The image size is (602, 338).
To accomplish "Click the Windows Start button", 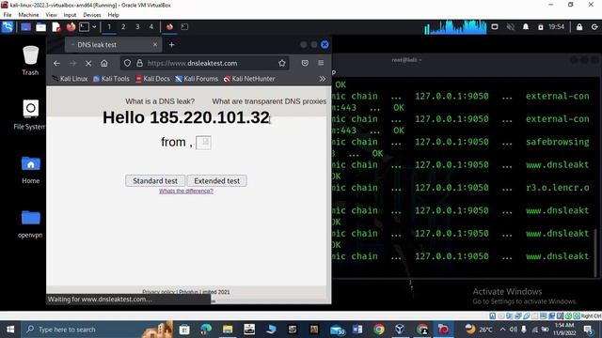I will [10, 330].
